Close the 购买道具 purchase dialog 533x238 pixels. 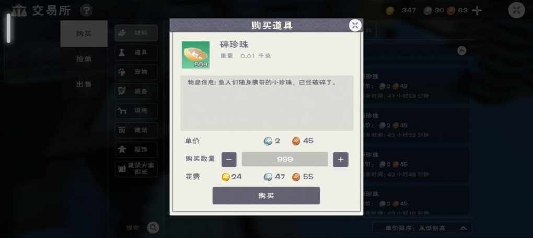pyautogui.click(x=355, y=25)
